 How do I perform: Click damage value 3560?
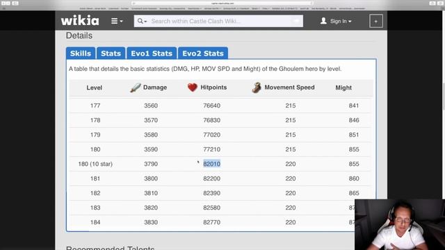(x=151, y=106)
